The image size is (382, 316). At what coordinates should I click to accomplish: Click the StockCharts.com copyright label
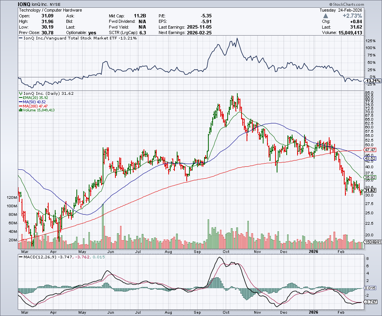347,4
